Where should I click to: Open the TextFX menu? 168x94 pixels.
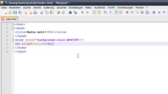pos(112,8)
